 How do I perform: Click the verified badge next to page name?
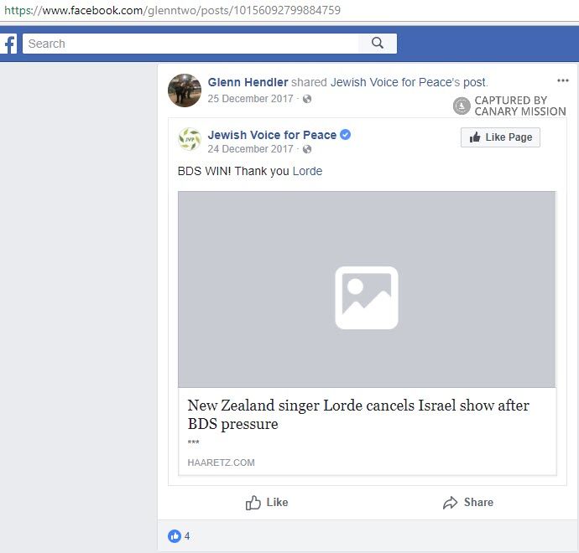[x=346, y=135]
